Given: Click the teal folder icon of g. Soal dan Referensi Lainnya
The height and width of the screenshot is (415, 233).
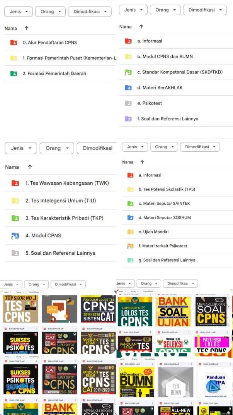Looking at the screenshot, I should pyautogui.click(x=130, y=260).
